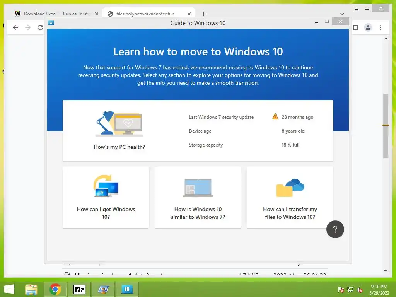The image size is (396, 297).
Task: Open How is Windows 10 similar to Windows 7 card
Action: (198, 197)
